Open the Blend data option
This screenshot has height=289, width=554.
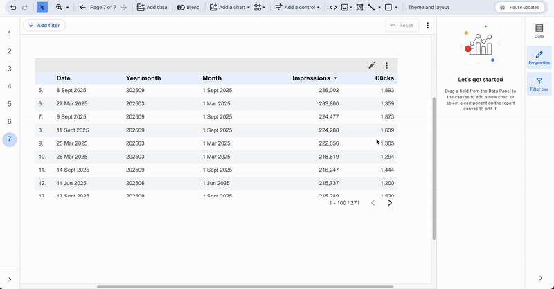point(188,7)
